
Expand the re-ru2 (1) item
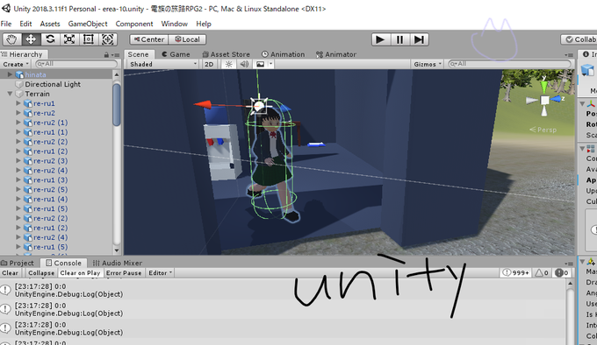point(18,123)
